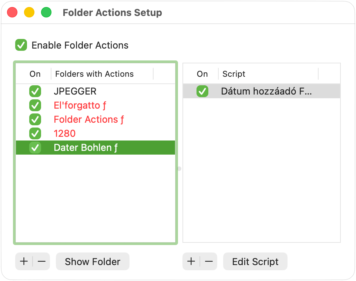356x281 pixels.
Task: Click the Folders with Actions column header
Action: click(94, 74)
